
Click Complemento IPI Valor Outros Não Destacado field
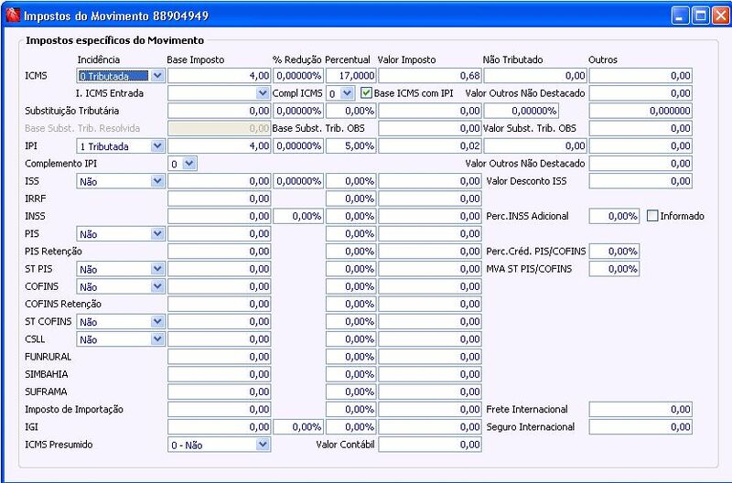tap(640, 164)
